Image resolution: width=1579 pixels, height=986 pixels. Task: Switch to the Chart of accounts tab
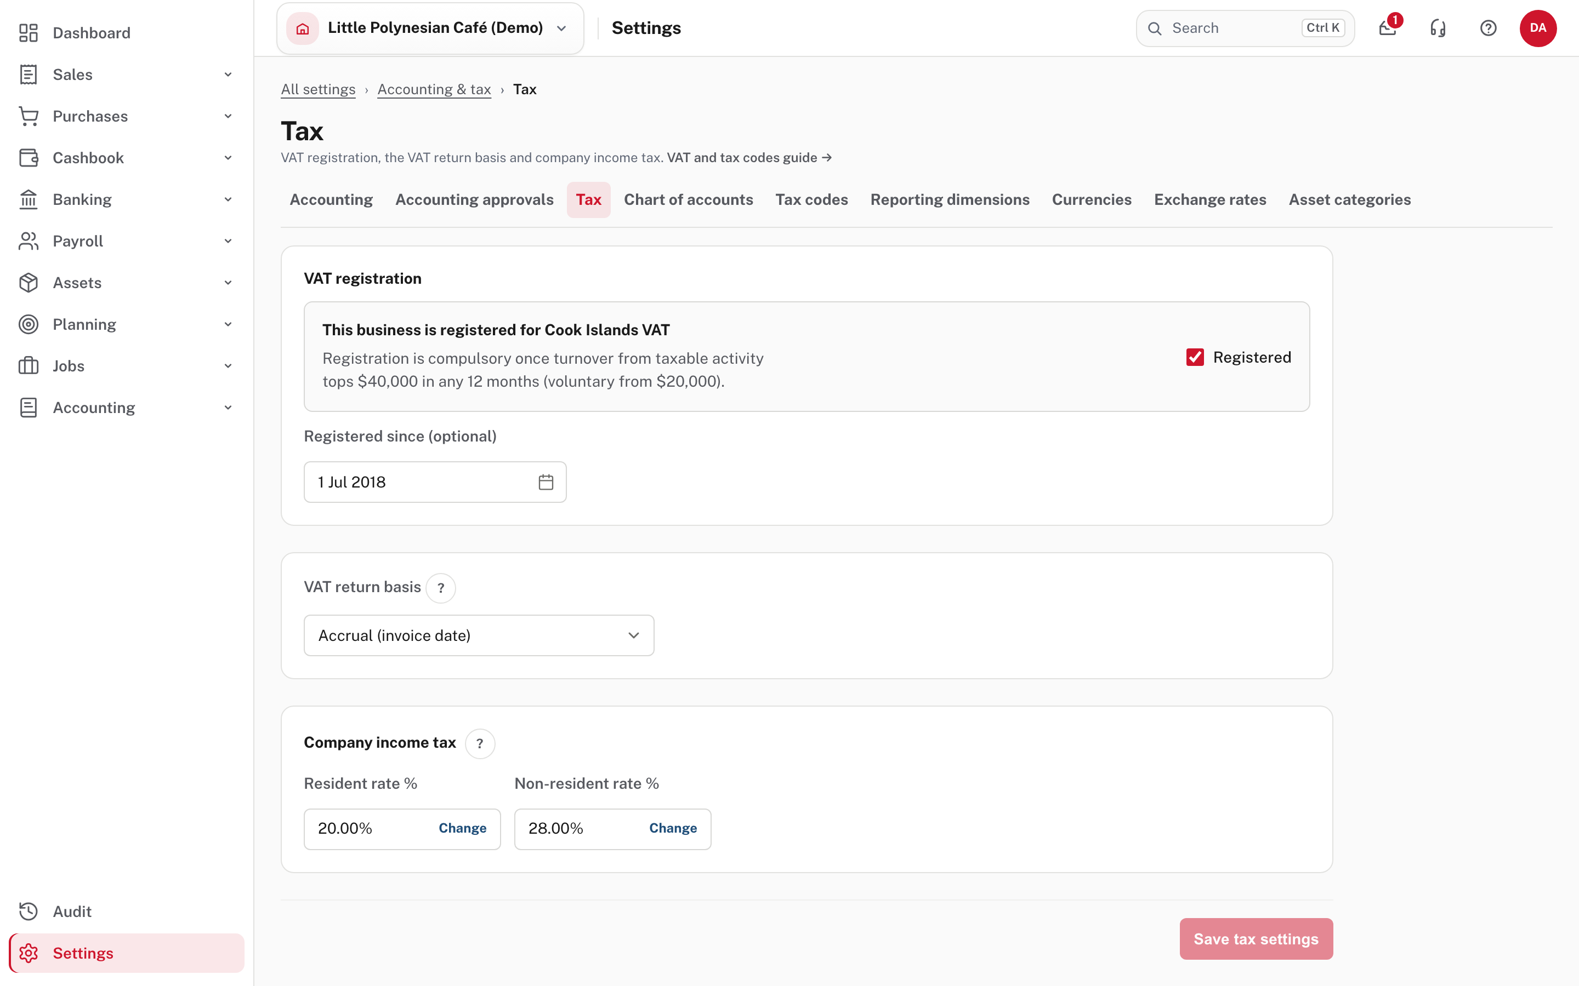(x=689, y=199)
